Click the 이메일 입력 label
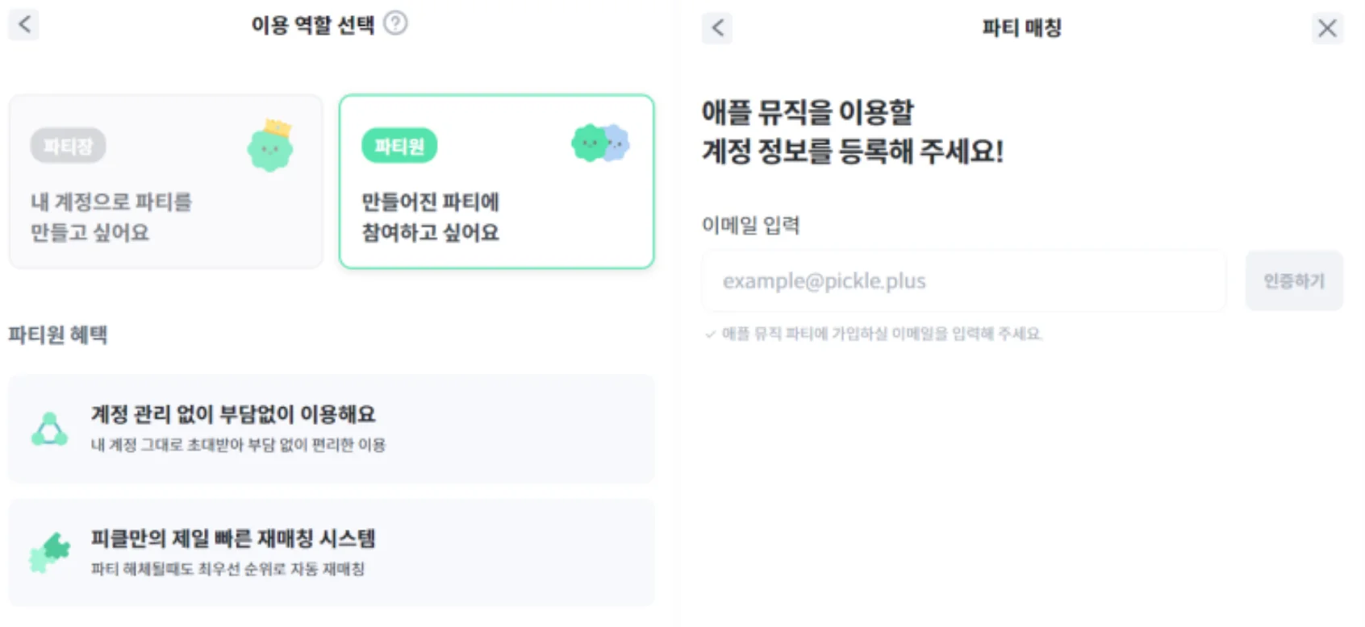 (750, 225)
